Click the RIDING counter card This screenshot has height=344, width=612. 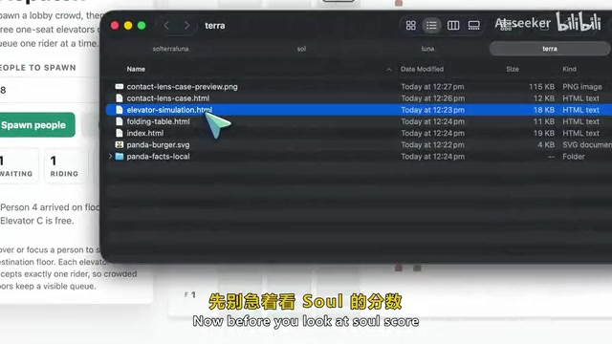pyautogui.click(x=64, y=166)
